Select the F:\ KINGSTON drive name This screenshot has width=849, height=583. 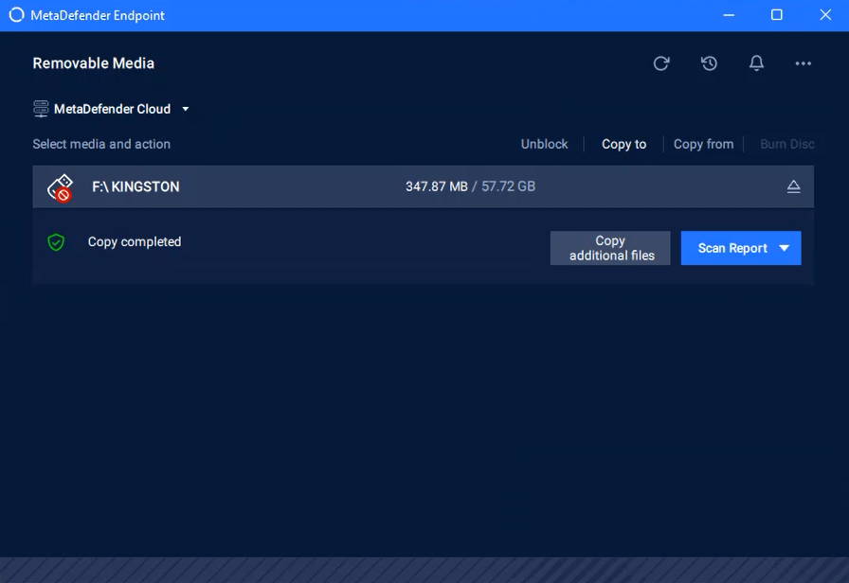coord(135,186)
